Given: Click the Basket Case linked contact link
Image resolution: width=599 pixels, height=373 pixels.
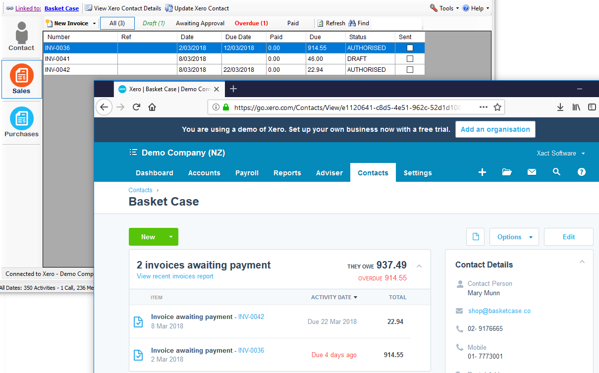Looking at the screenshot, I should pyautogui.click(x=61, y=8).
